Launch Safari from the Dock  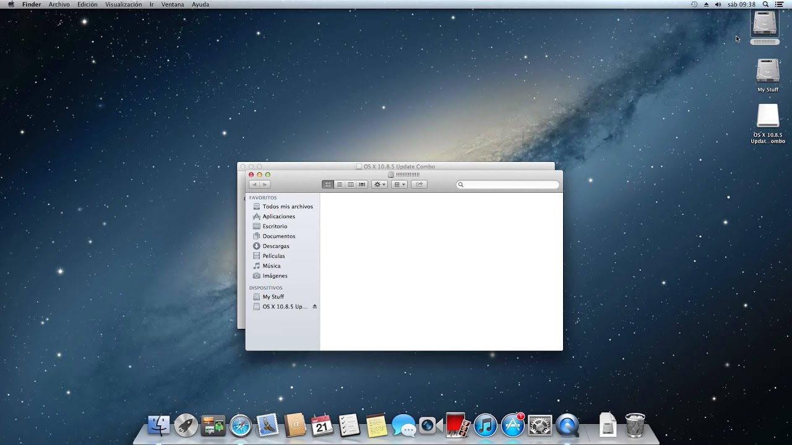[241, 425]
